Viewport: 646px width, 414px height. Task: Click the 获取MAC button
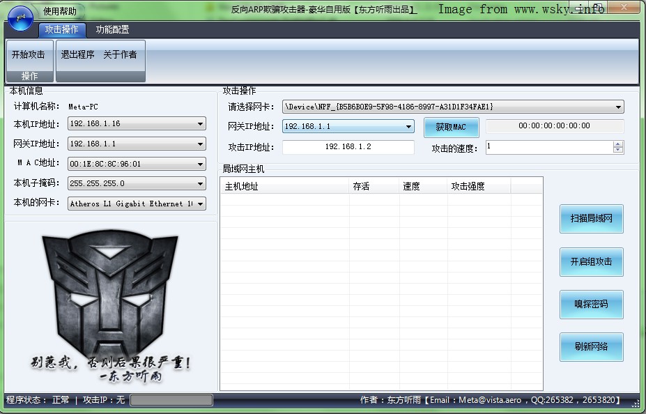click(451, 128)
